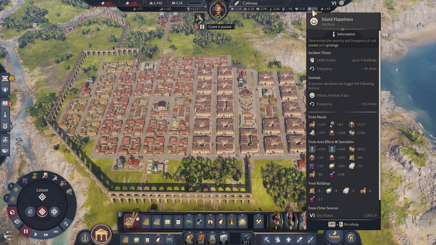Select the pickaxe demolish tool
This screenshot has width=436, height=245.
pos(266,240)
